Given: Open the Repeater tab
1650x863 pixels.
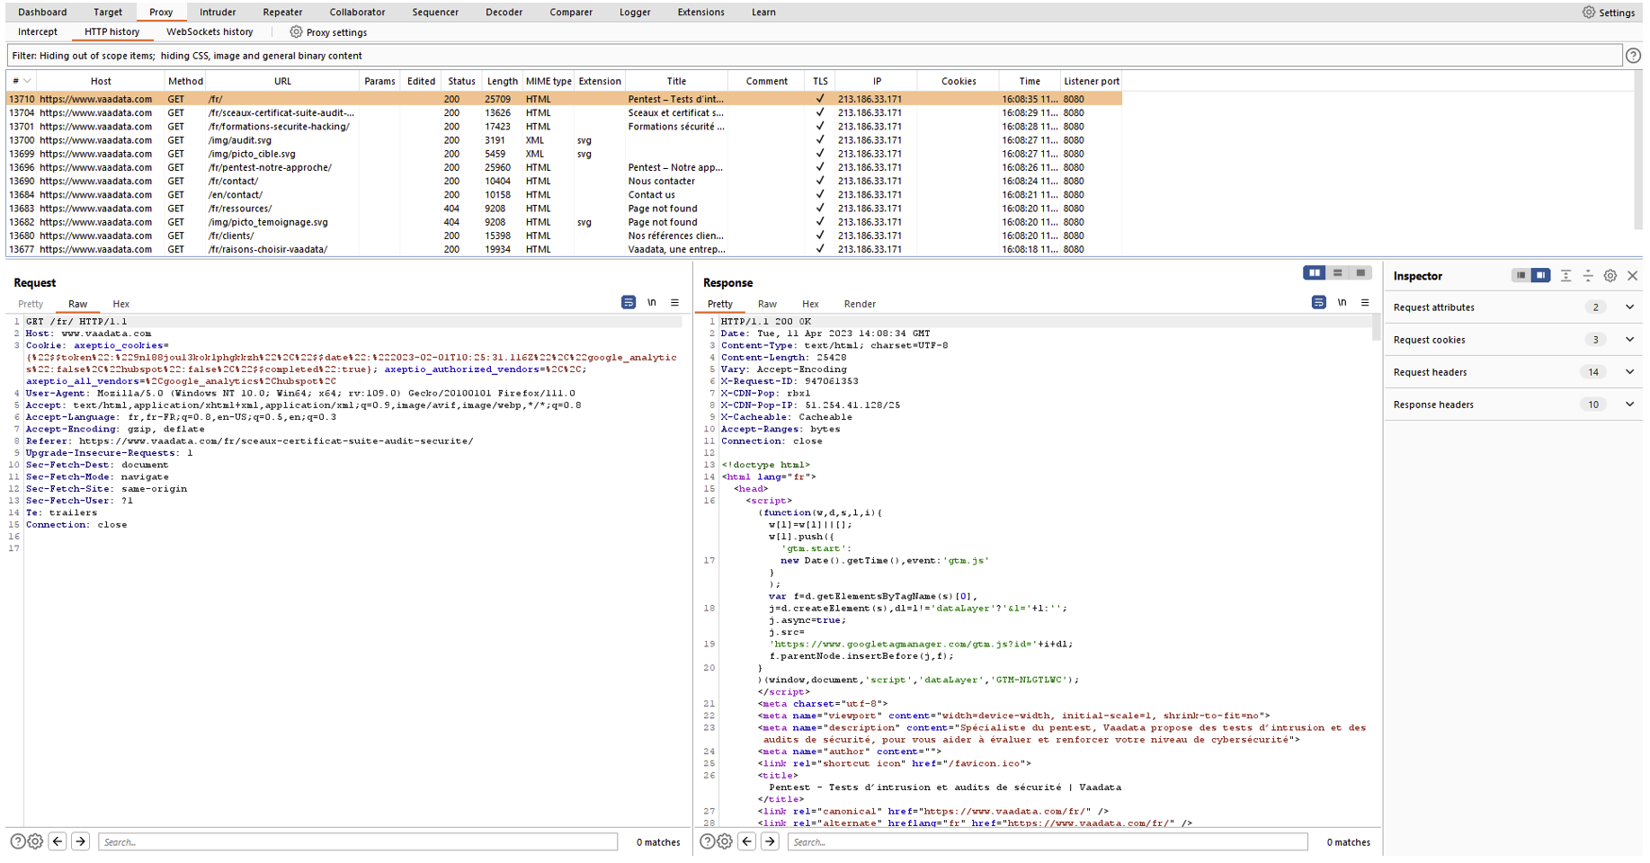Looking at the screenshot, I should [x=282, y=12].
